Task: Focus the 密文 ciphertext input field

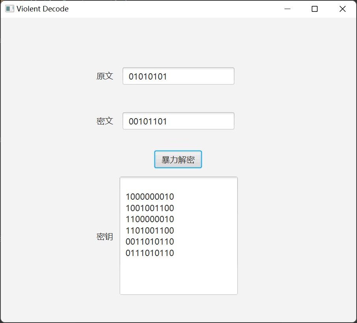Action: (x=178, y=121)
